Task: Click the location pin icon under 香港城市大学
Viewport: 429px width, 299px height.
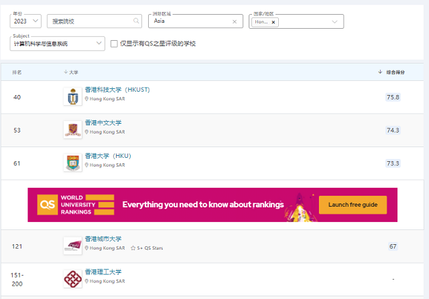Action: (x=86, y=248)
